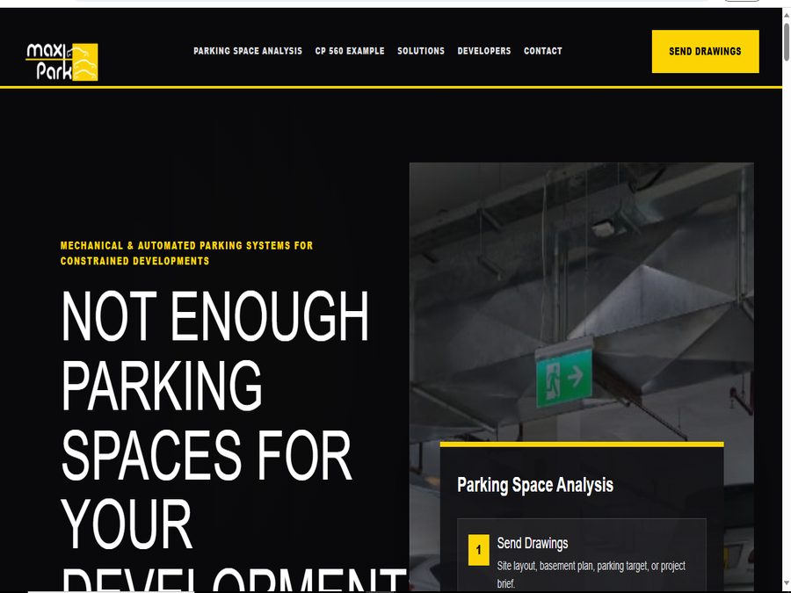The image size is (791, 593).
Task: Click the site layout description text
Action: point(591,575)
